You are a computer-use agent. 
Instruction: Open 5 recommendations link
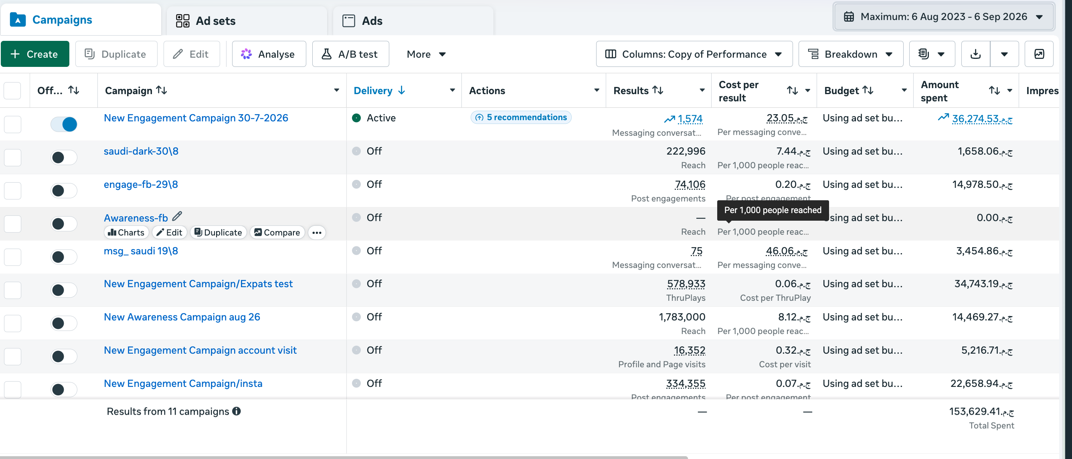click(521, 117)
